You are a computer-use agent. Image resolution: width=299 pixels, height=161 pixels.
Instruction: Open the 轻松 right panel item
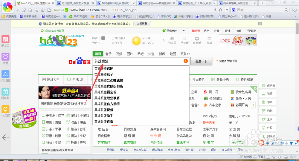[267, 128]
